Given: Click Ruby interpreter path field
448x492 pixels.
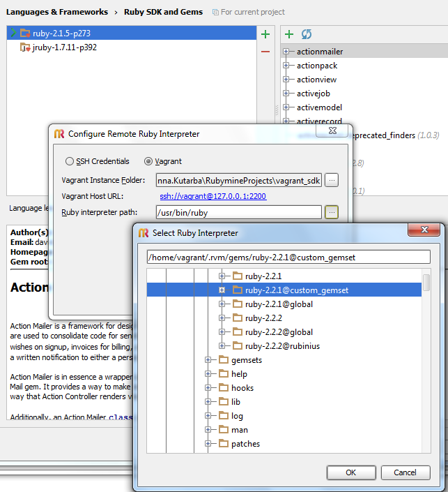Looking at the screenshot, I should (x=239, y=212).
